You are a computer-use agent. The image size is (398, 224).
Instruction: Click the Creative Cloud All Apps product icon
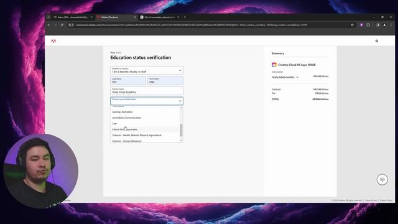click(x=274, y=65)
